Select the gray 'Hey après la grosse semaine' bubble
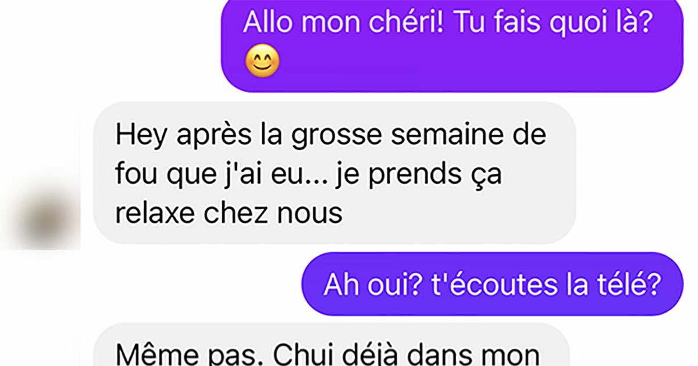Image resolution: width=698 pixels, height=366 pixels. point(334,173)
